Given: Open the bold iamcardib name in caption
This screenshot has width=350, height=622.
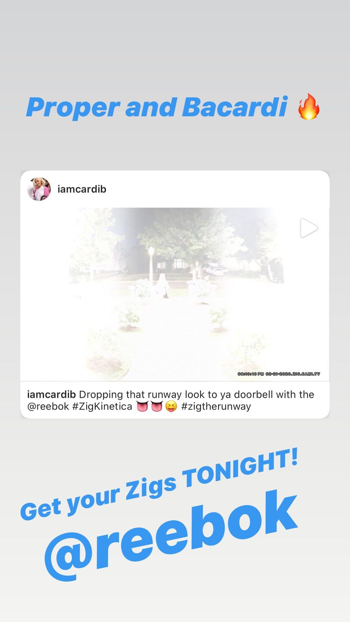Looking at the screenshot, I should click(51, 394).
